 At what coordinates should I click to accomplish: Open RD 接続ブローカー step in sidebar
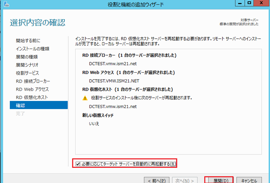33,81
